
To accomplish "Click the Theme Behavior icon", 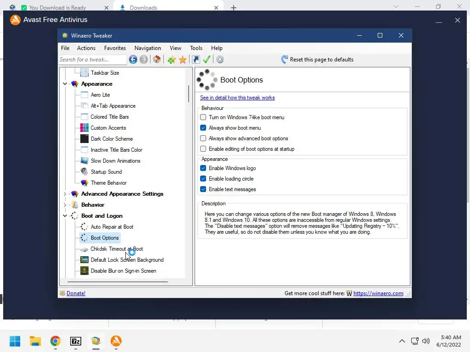I will click(84, 183).
